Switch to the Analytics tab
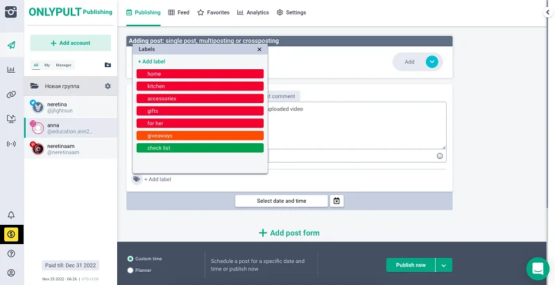555x285 pixels. [253, 12]
